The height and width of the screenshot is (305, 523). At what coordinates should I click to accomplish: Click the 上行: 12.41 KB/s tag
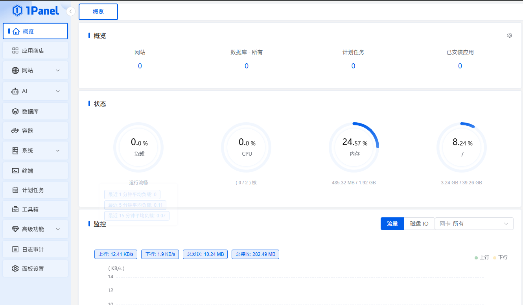point(116,254)
